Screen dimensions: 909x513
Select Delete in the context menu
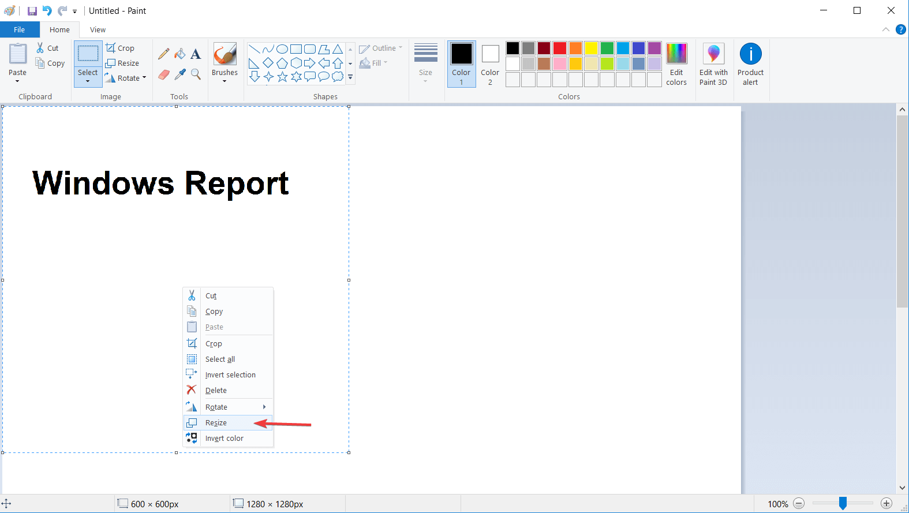click(x=227, y=391)
